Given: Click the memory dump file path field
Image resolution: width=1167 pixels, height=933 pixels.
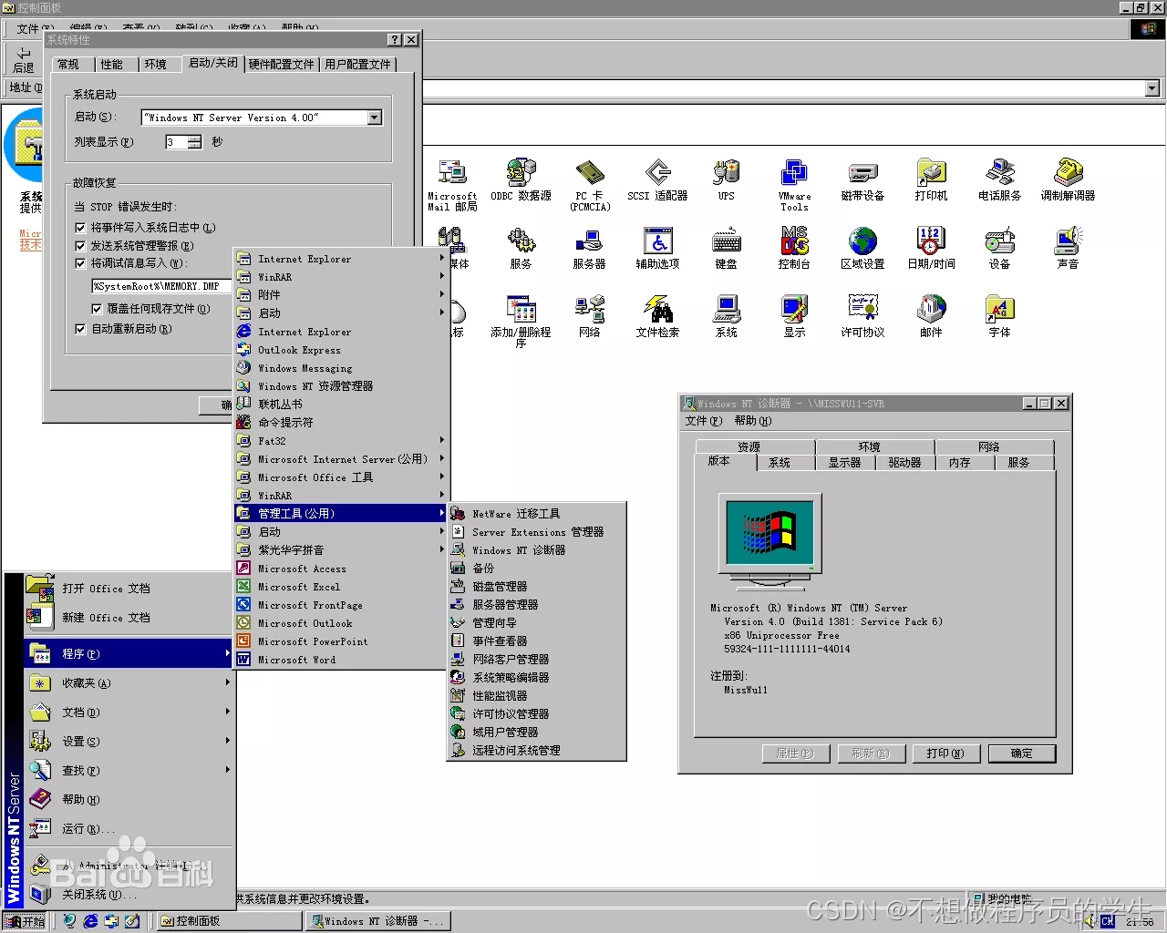Looking at the screenshot, I should (160, 286).
